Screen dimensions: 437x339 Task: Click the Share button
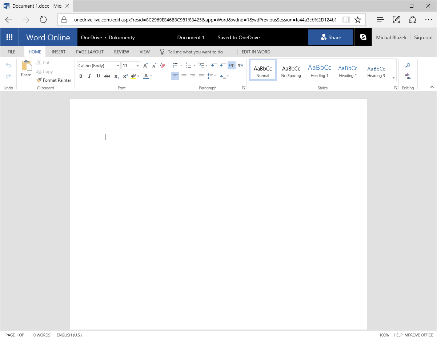pyautogui.click(x=330, y=37)
